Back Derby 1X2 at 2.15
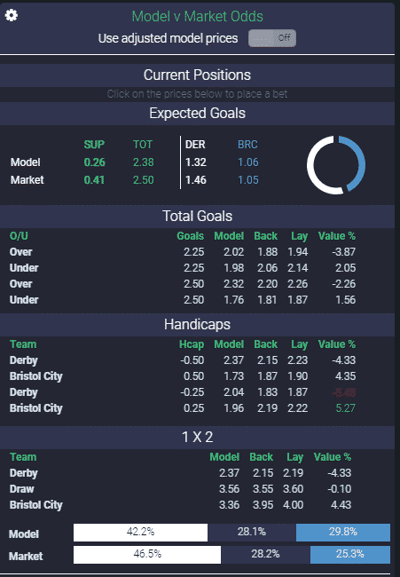Screen dimensions: 400x577 pyautogui.click(x=263, y=473)
